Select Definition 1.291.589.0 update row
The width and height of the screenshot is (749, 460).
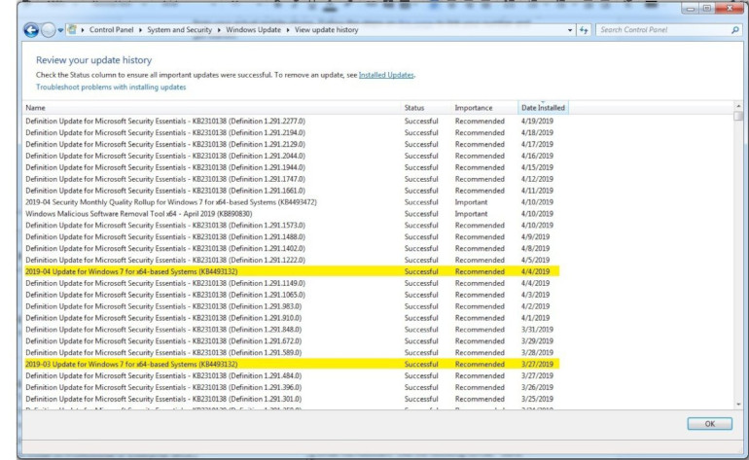[x=292, y=352]
